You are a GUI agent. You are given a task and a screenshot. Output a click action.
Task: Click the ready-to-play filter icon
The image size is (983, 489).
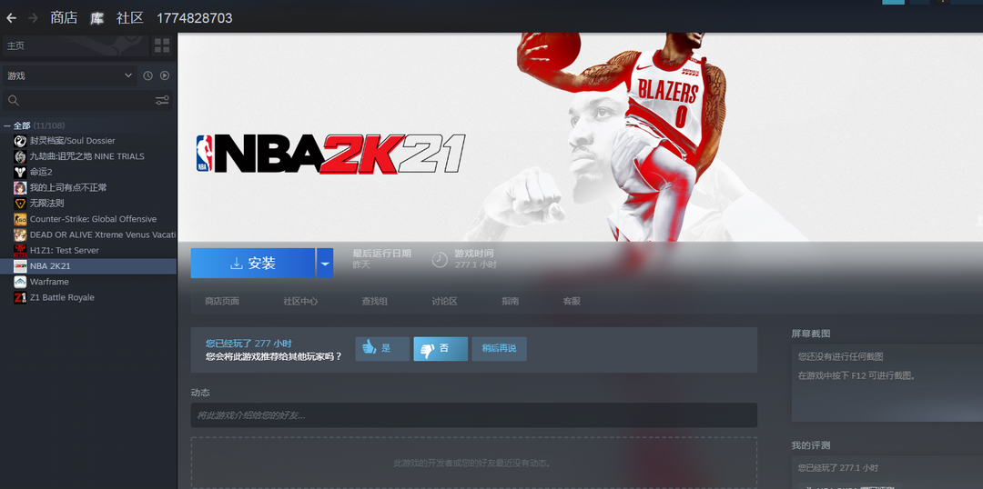pos(164,75)
